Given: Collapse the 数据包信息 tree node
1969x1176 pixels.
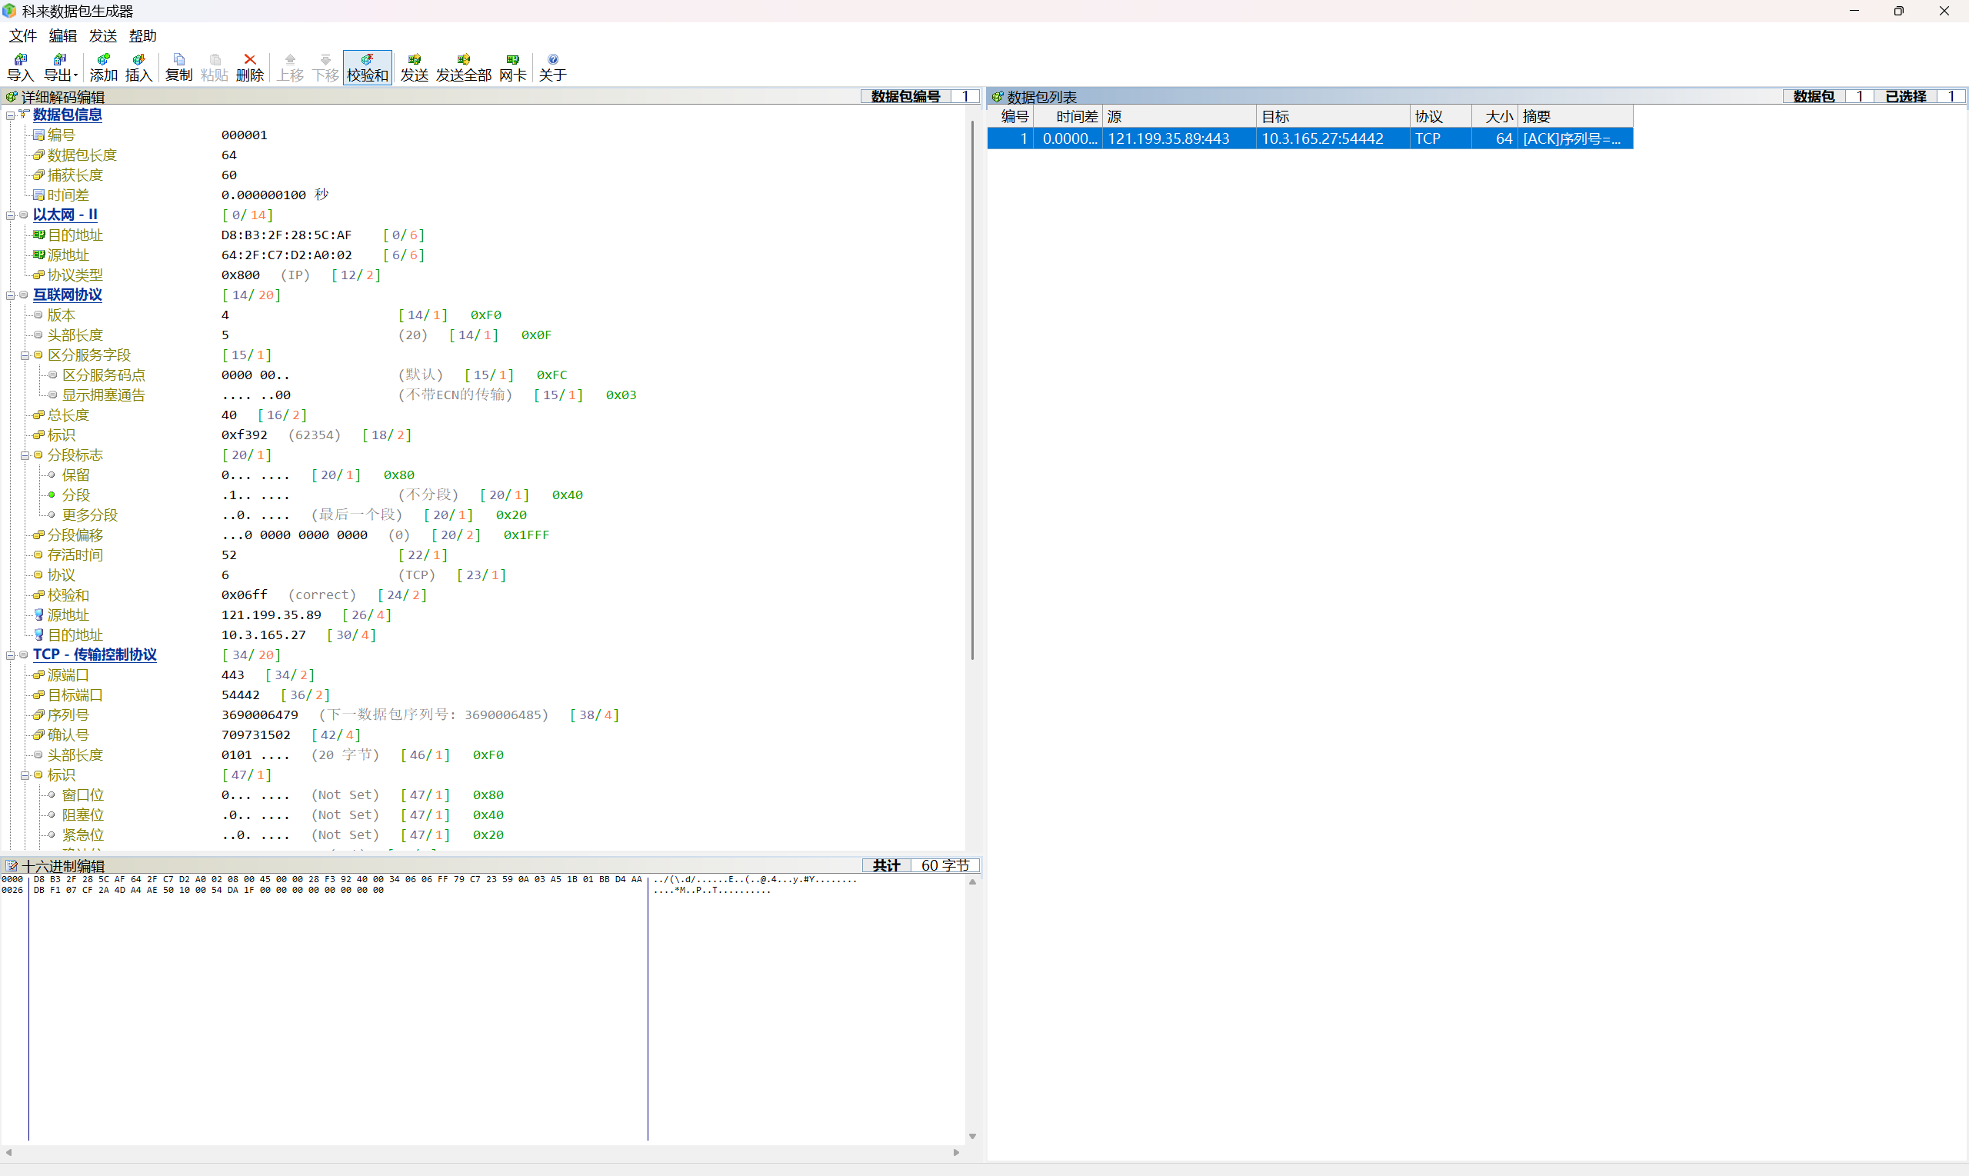Looking at the screenshot, I should pos(10,115).
